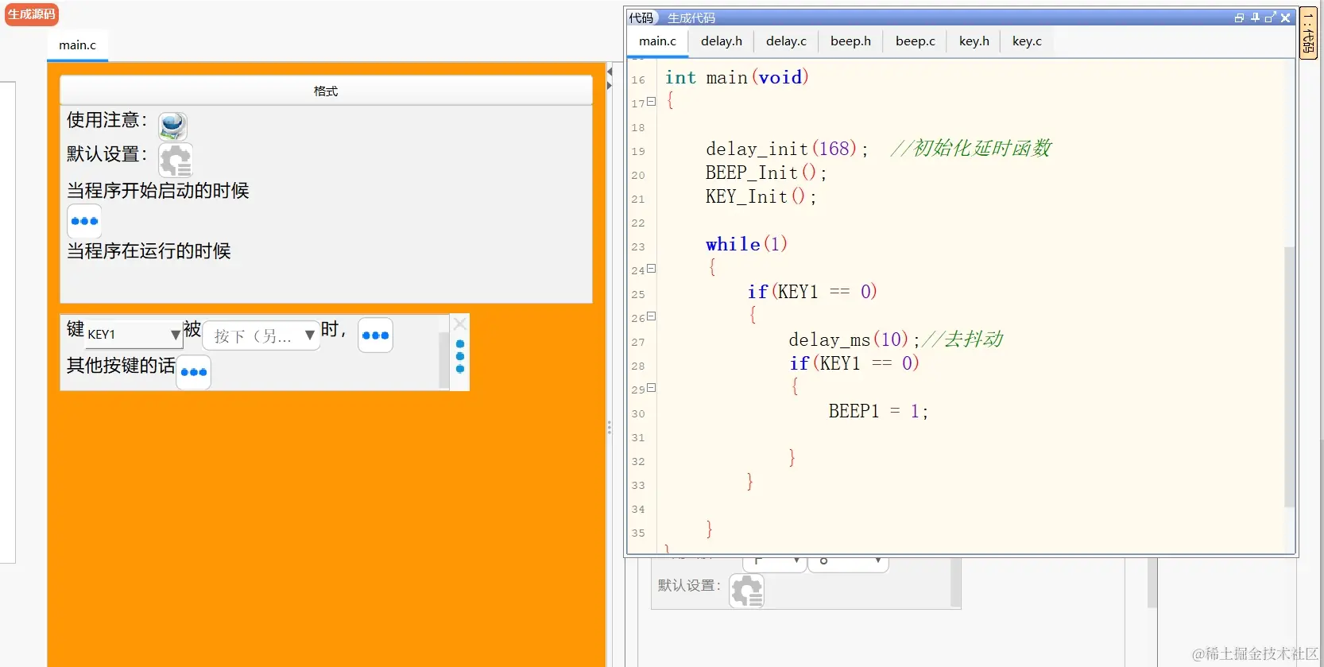The height and width of the screenshot is (667, 1324).
Task: Open the key block's vertical dots menu
Action: pyautogui.click(x=460, y=356)
